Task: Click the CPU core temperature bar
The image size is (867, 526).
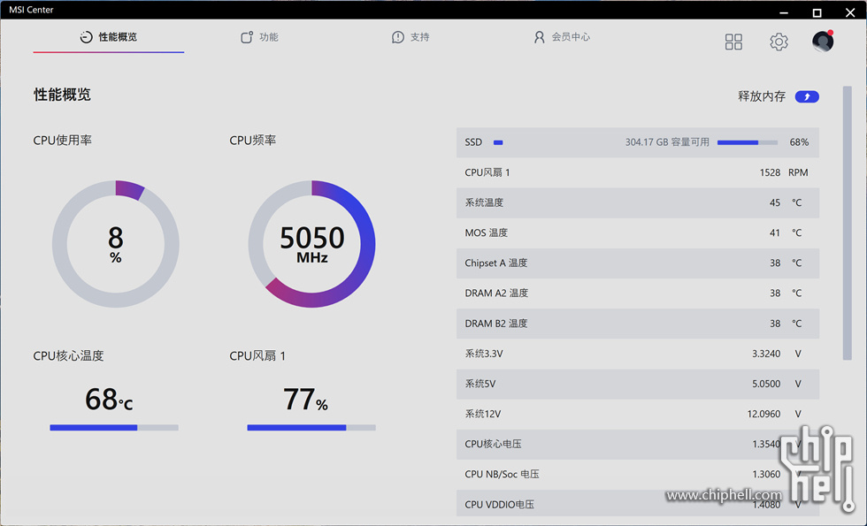Action: [x=114, y=427]
